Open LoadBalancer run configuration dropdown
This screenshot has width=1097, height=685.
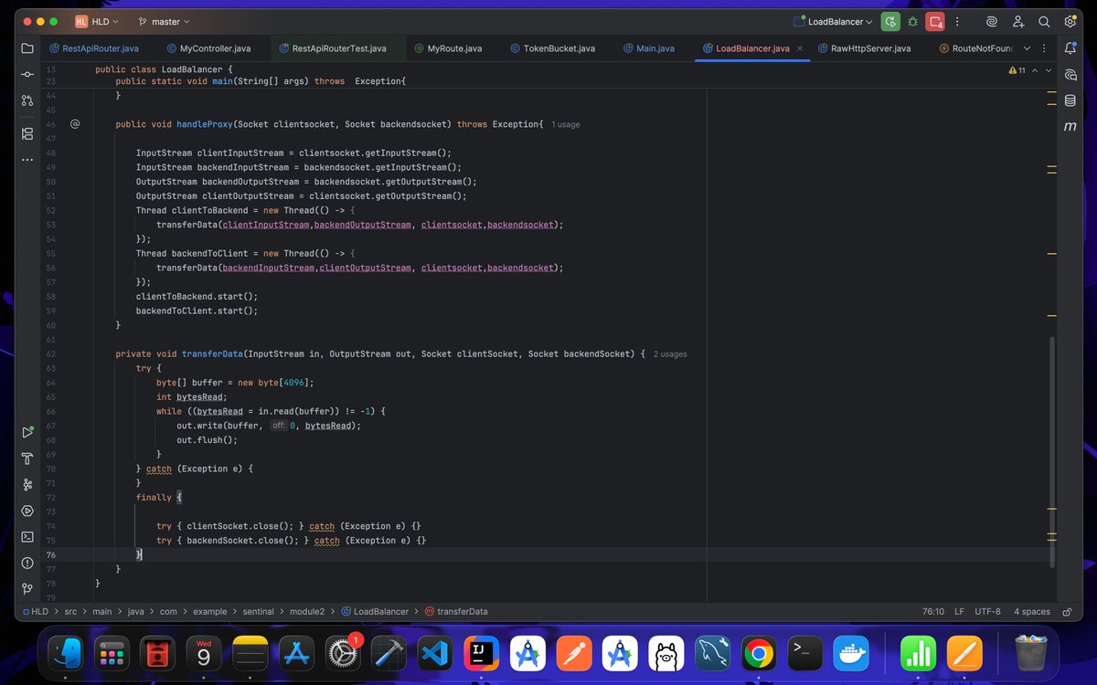coord(833,21)
